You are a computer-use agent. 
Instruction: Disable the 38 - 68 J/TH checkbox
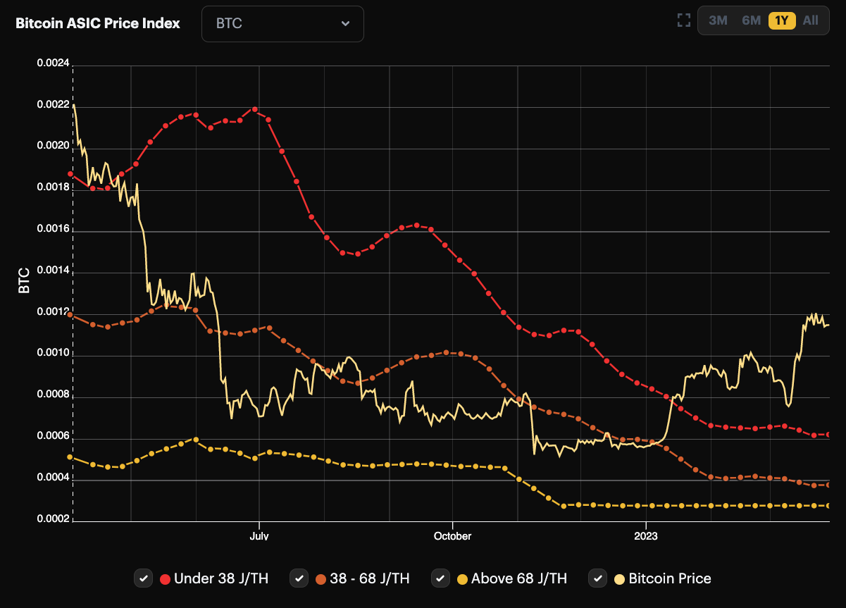299,578
